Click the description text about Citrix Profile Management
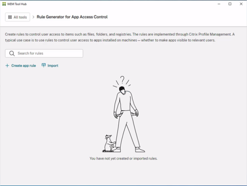The height and width of the screenshot is (186, 247). 120,37
